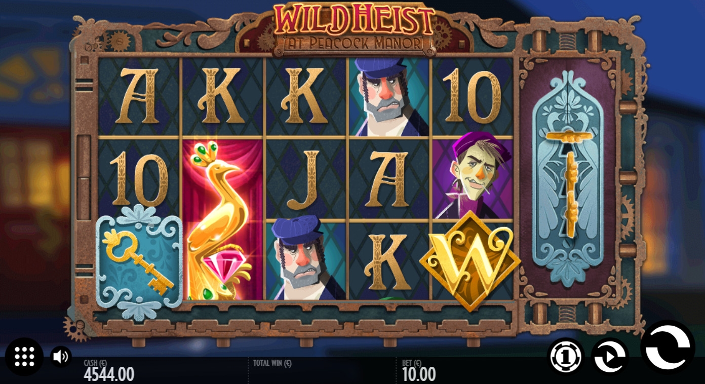Click the top-right 10 symbol
This screenshot has height=384, width=705.
point(472,98)
